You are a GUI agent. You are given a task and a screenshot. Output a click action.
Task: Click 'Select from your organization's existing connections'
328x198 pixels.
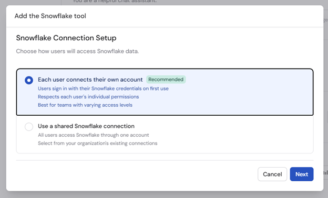(97, 143)
